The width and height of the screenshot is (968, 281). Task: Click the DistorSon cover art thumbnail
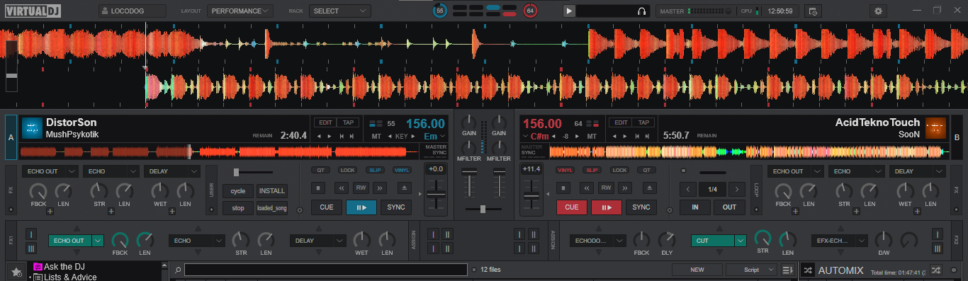click(x=32, y=128)
